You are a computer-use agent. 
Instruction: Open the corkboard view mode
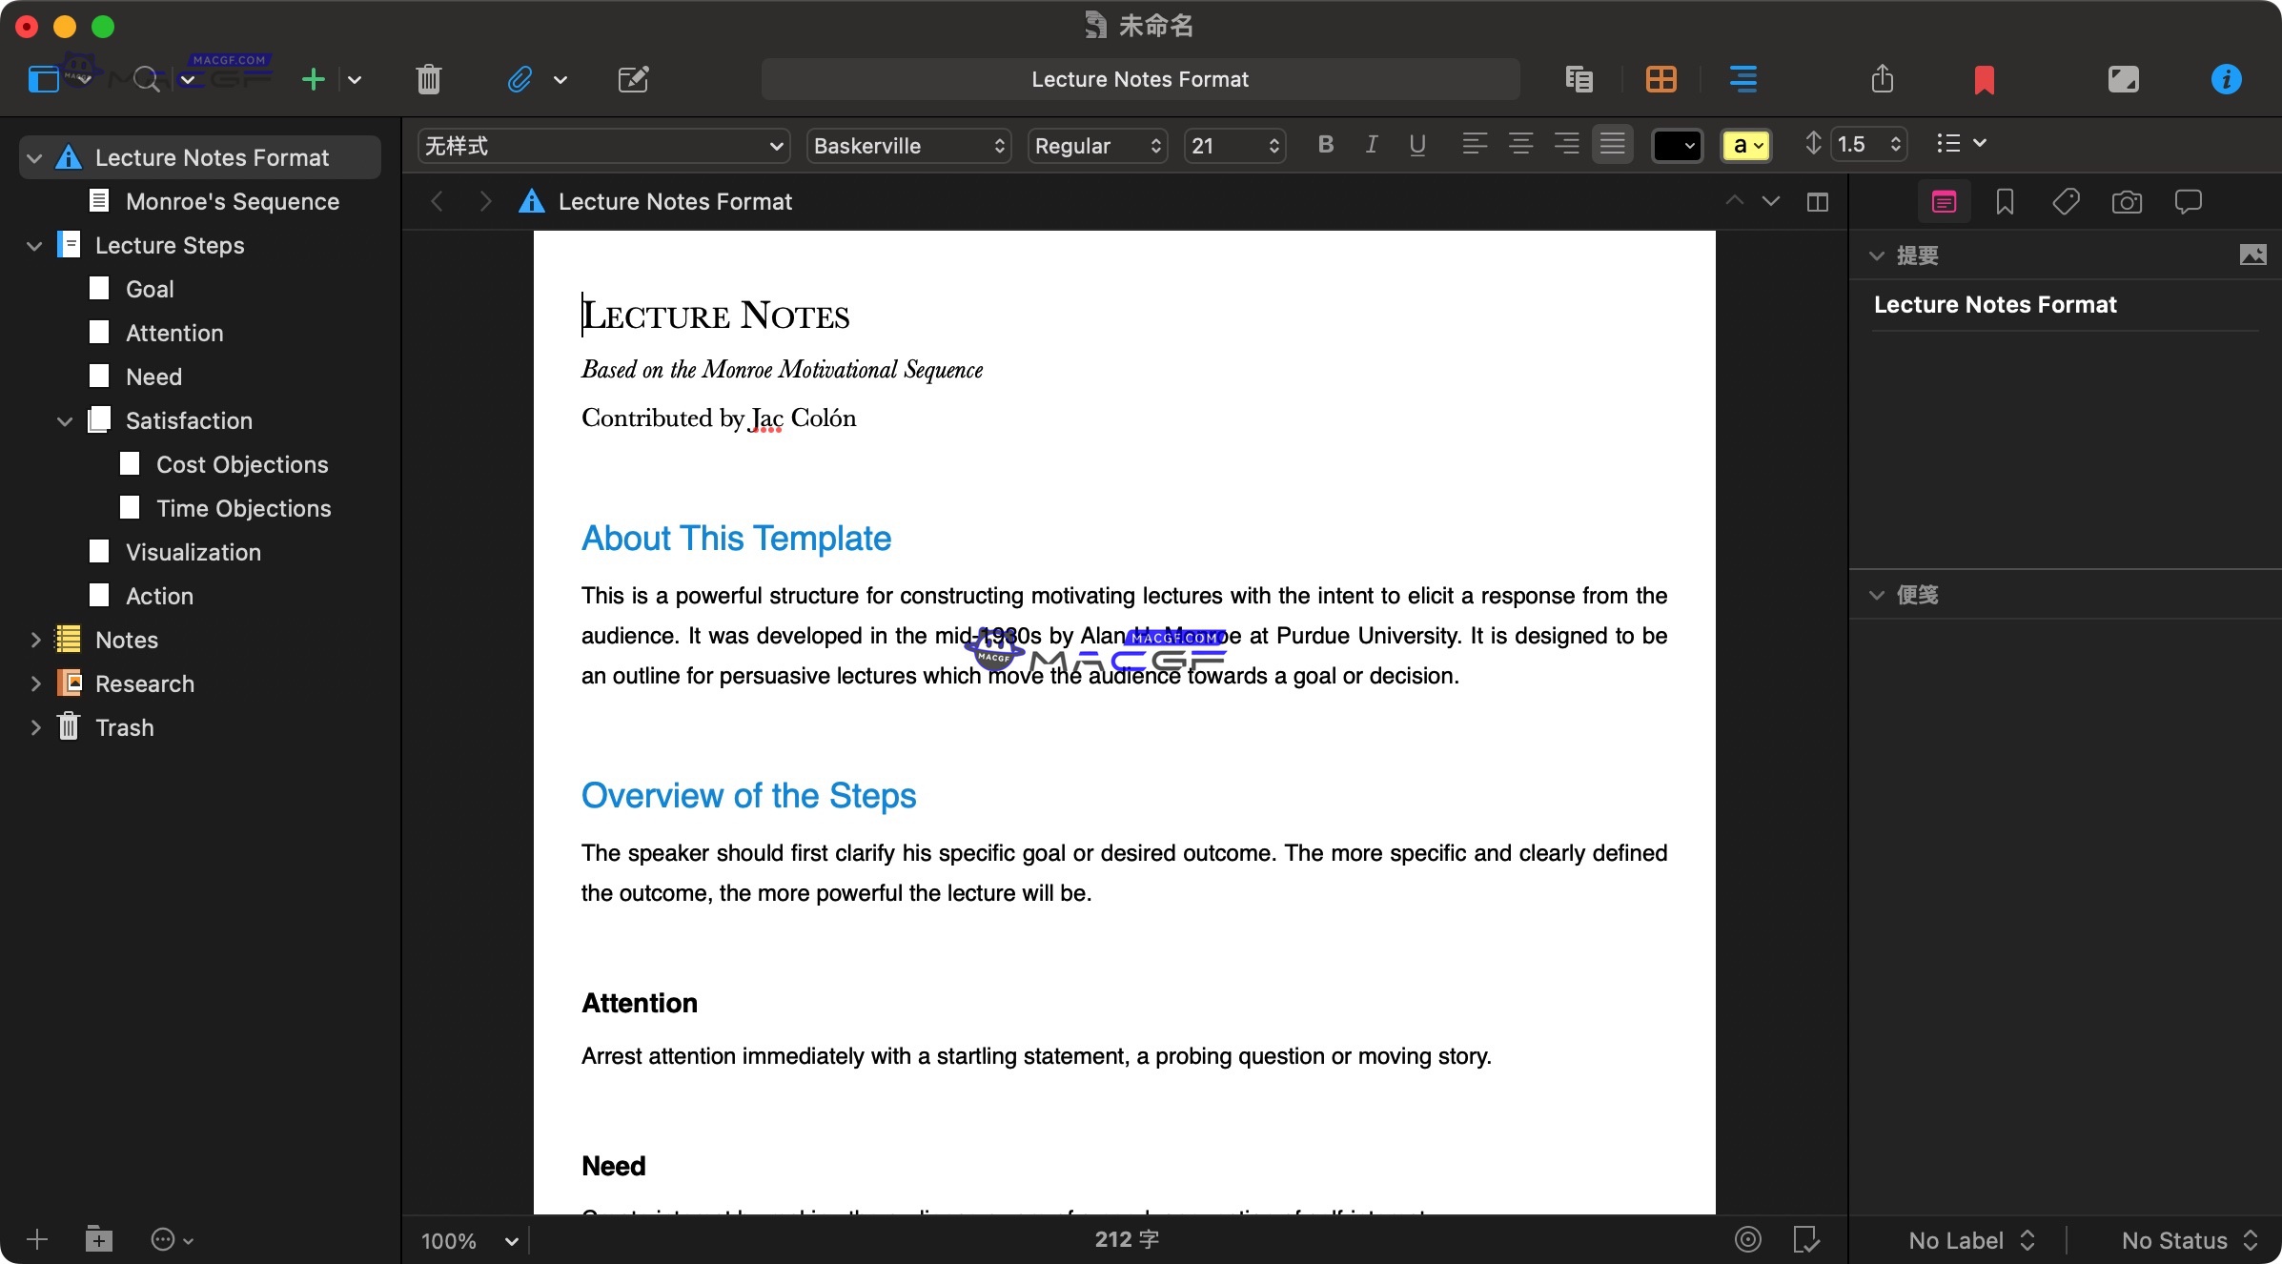pos(1660,79)
